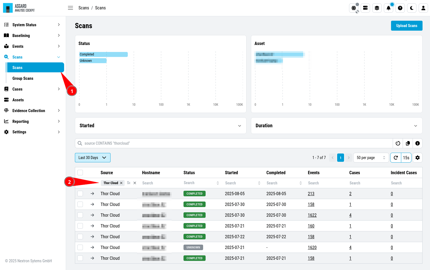Screen dimensions: 430x270
Task: Open notifications bell icon
Action: click(x=389, y=8)
